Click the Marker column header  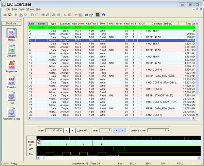click(41, 24)
